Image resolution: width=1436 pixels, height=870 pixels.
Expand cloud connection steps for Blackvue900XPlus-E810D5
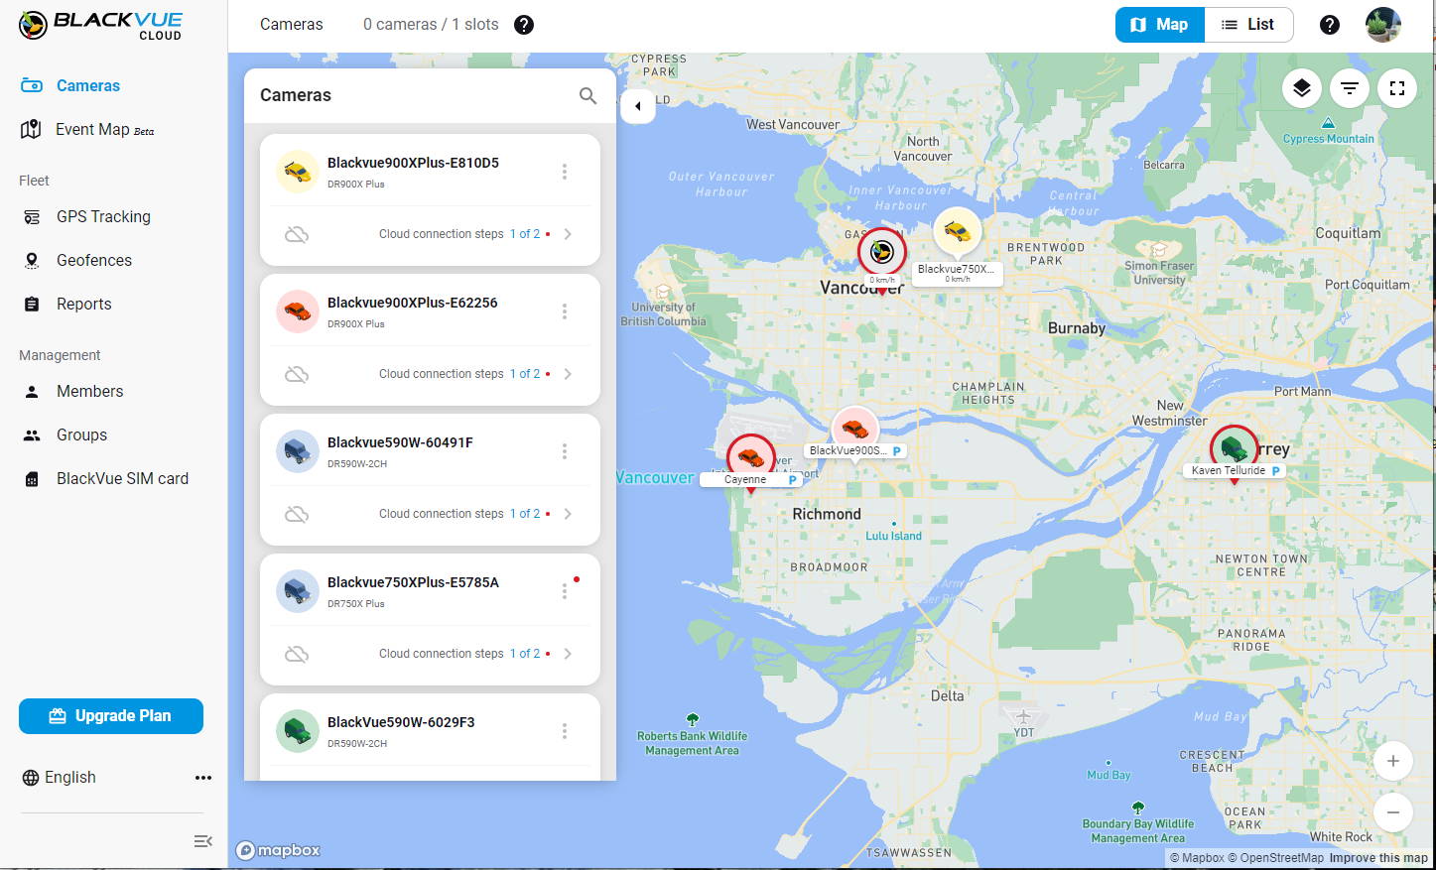click(568, 234)
